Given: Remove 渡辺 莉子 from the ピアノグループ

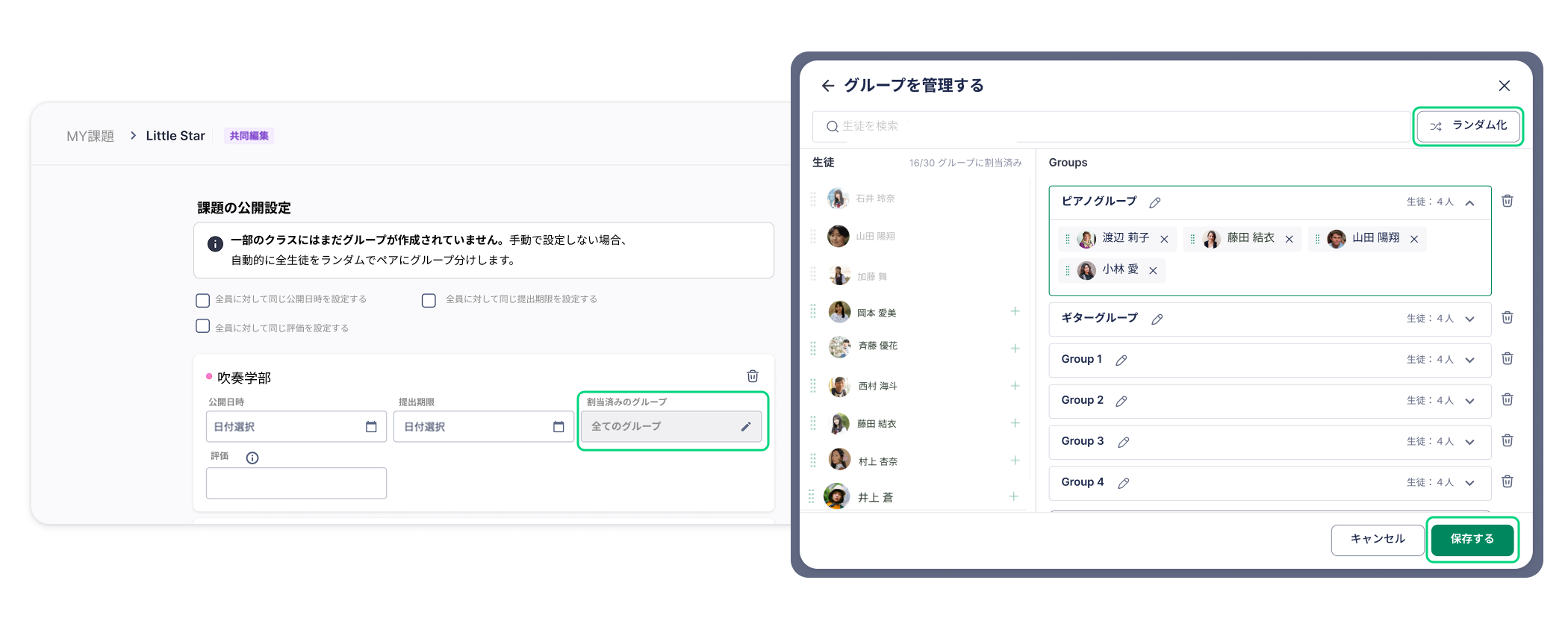Looking at the screenshot, I should 1164,239.
